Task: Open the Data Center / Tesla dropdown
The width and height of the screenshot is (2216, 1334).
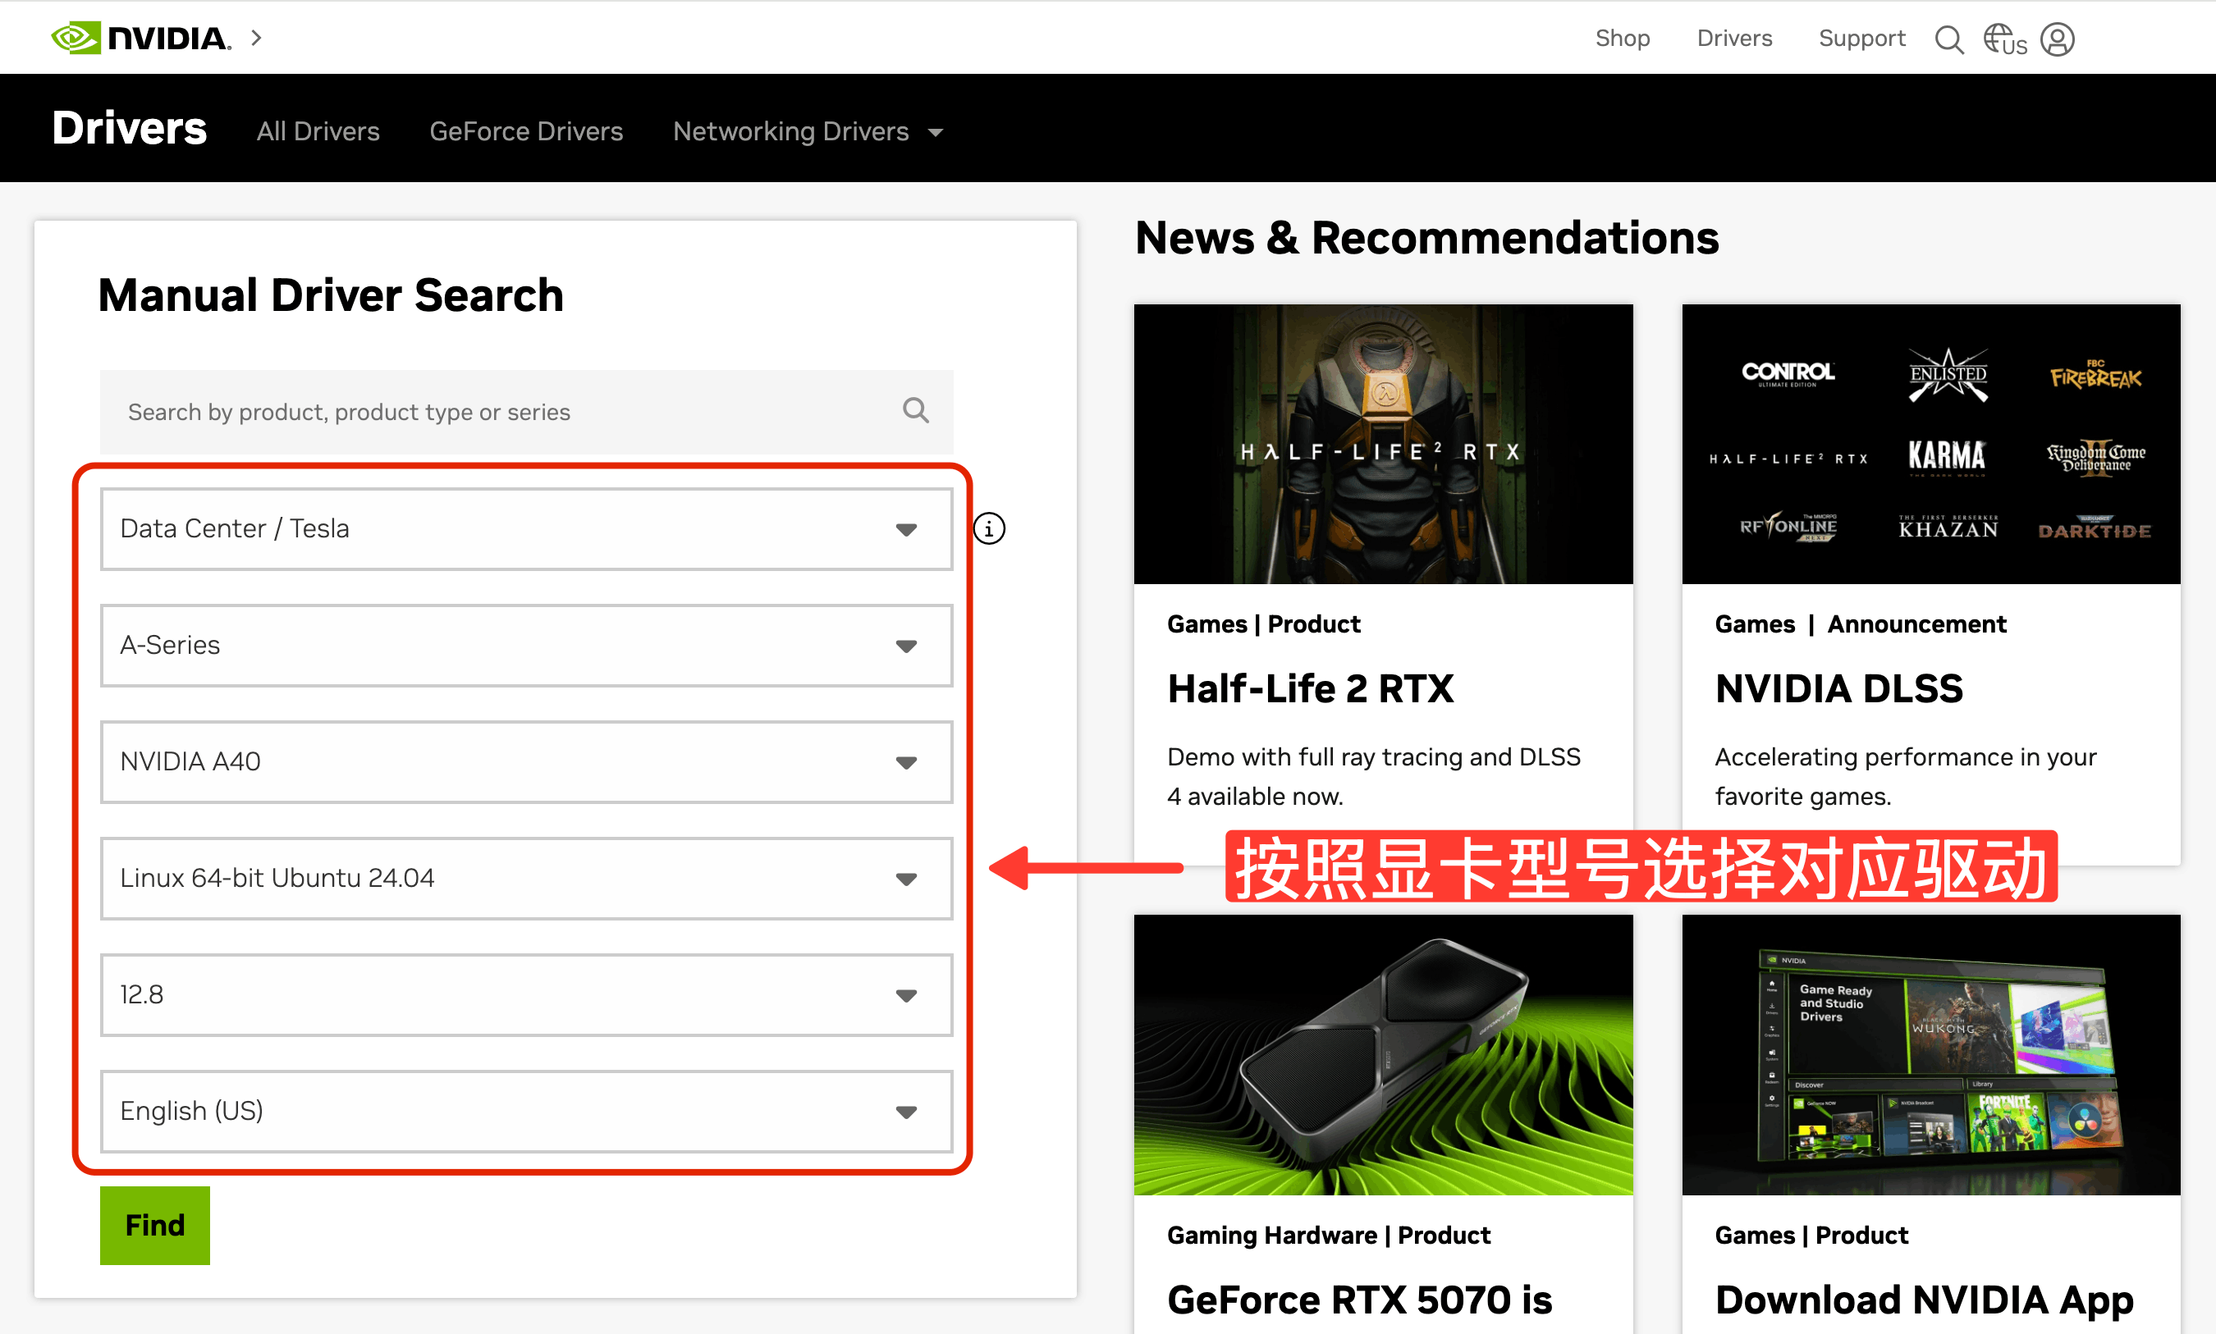Action: [526, 528]
